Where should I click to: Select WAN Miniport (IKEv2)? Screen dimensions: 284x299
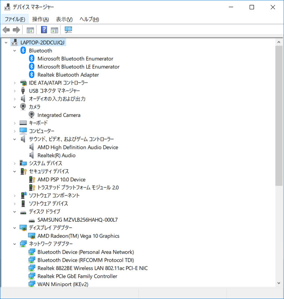[x=63, y=284]
